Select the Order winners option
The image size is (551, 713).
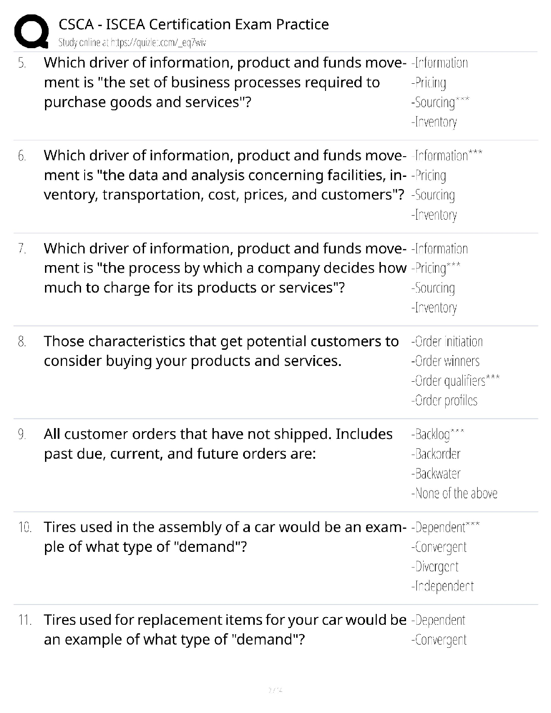445,361
